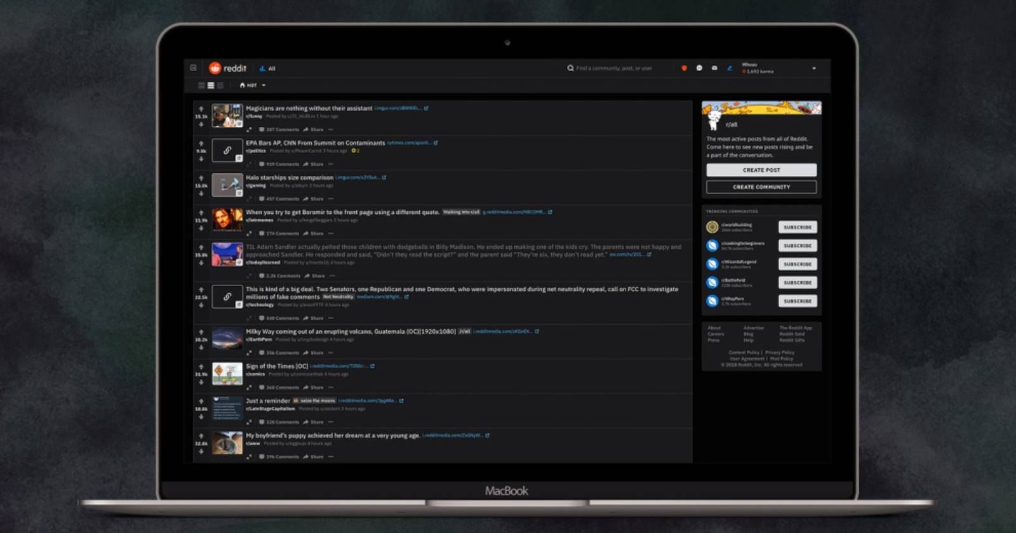This screenshot has height=533, width=1016.
Task: Open comments on EPA Bars AP, CNN post
Action: (279, 164)
